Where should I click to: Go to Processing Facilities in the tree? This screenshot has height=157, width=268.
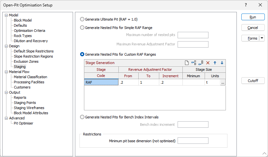point(29,82)
